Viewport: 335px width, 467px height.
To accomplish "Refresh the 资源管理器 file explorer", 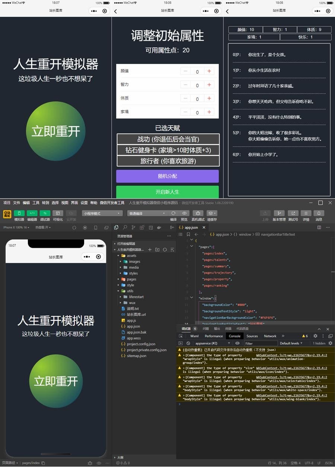I will point(165,249).
